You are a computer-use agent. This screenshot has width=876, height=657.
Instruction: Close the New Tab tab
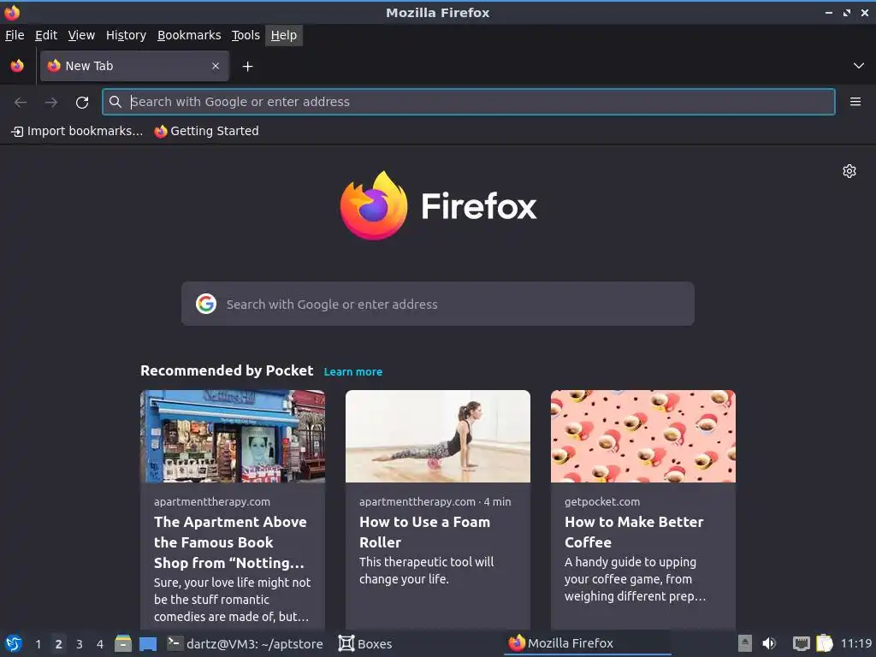[x=216, y=66]
